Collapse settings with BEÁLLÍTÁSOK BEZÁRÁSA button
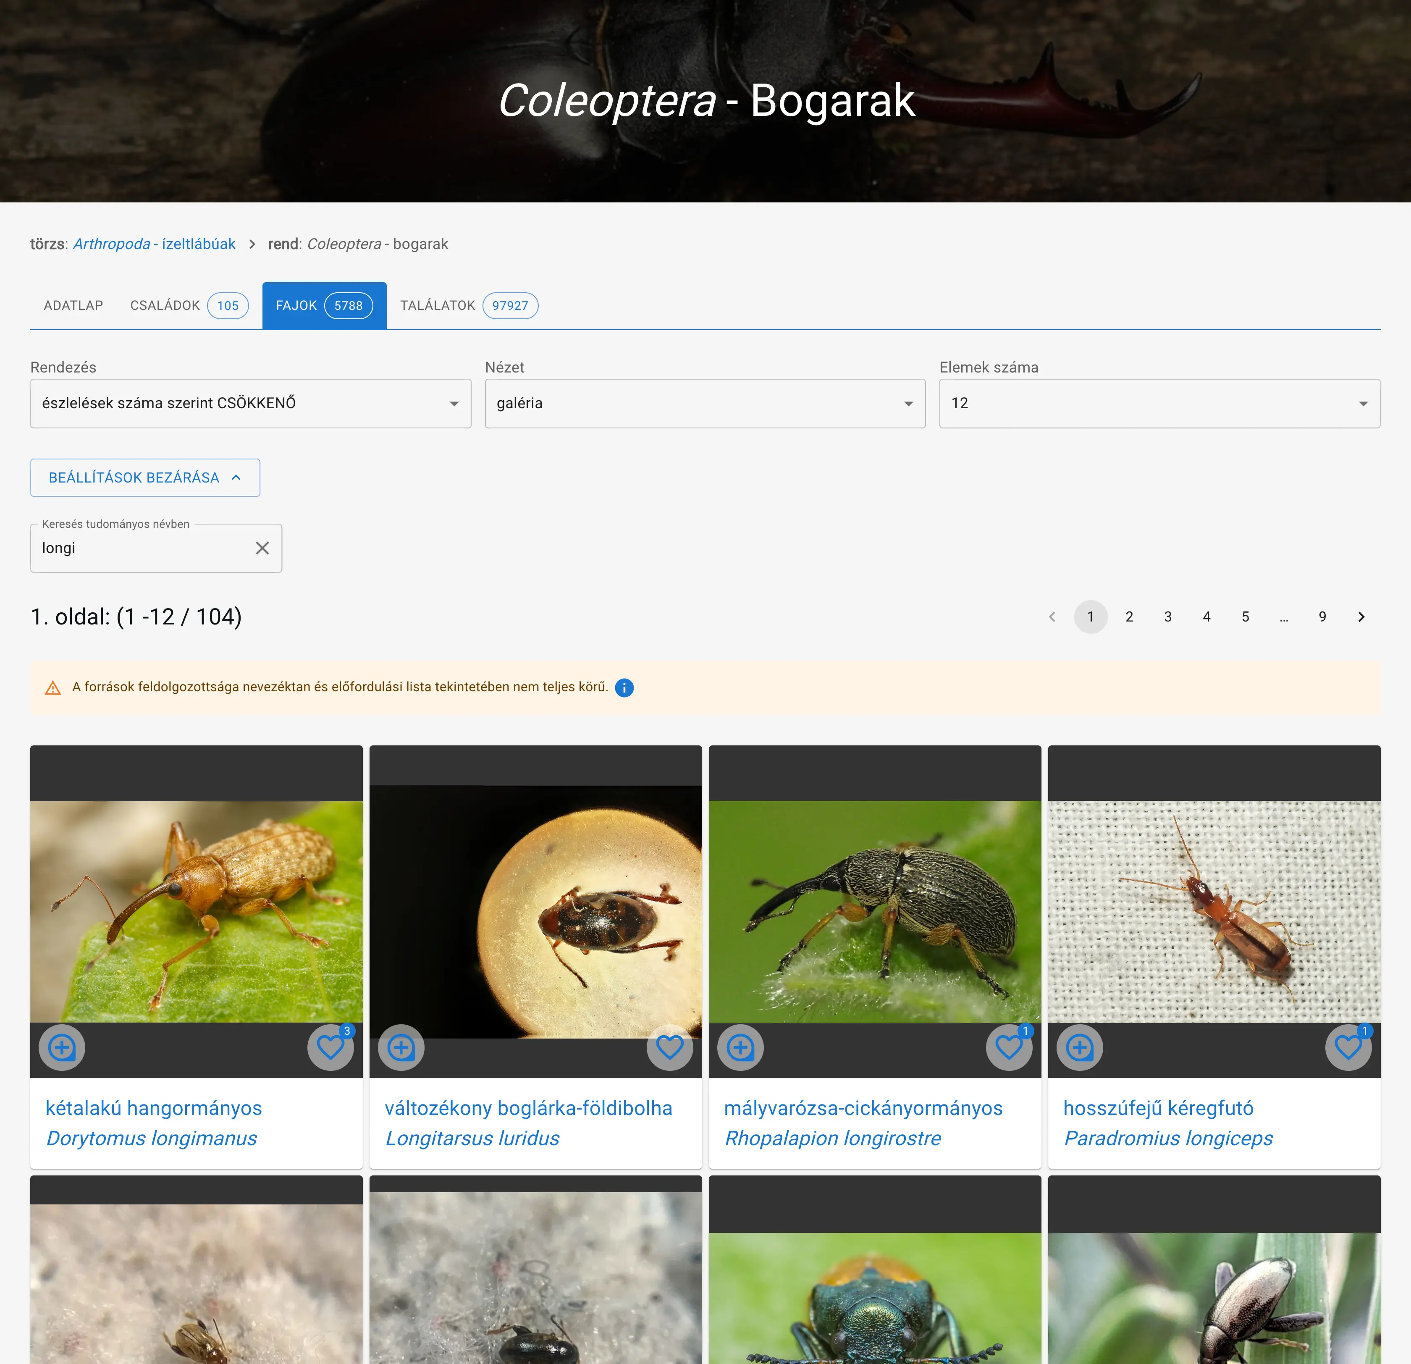Screen dimensions: 1411x1364 (x=145, y=478)
